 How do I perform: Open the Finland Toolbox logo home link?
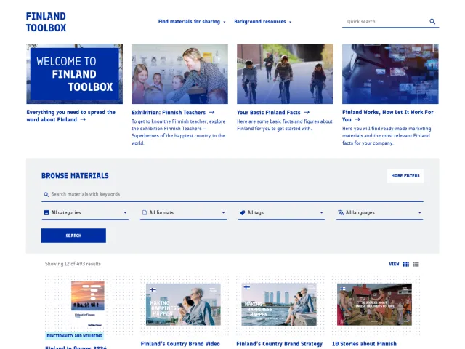tap(46, 22)
